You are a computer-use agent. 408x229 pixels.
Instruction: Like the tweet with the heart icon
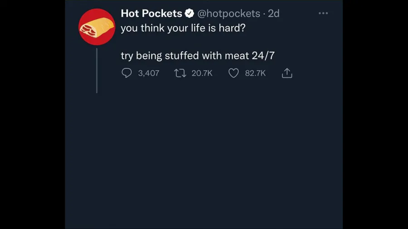[x=233, y=73]
